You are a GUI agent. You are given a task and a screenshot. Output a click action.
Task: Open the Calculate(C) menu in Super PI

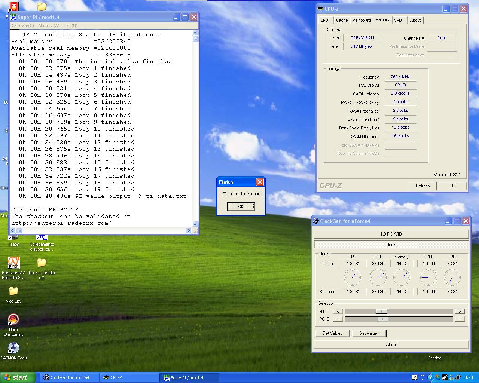point(23,25)
